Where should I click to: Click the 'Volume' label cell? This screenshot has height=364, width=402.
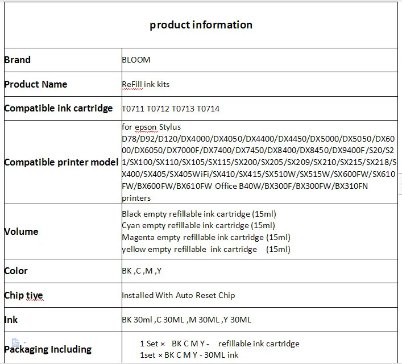coord(63,231)
